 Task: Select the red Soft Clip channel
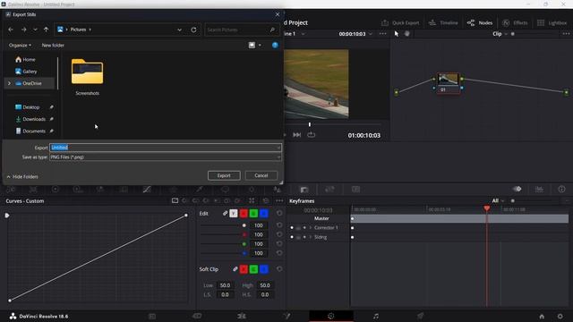point(244,269)
